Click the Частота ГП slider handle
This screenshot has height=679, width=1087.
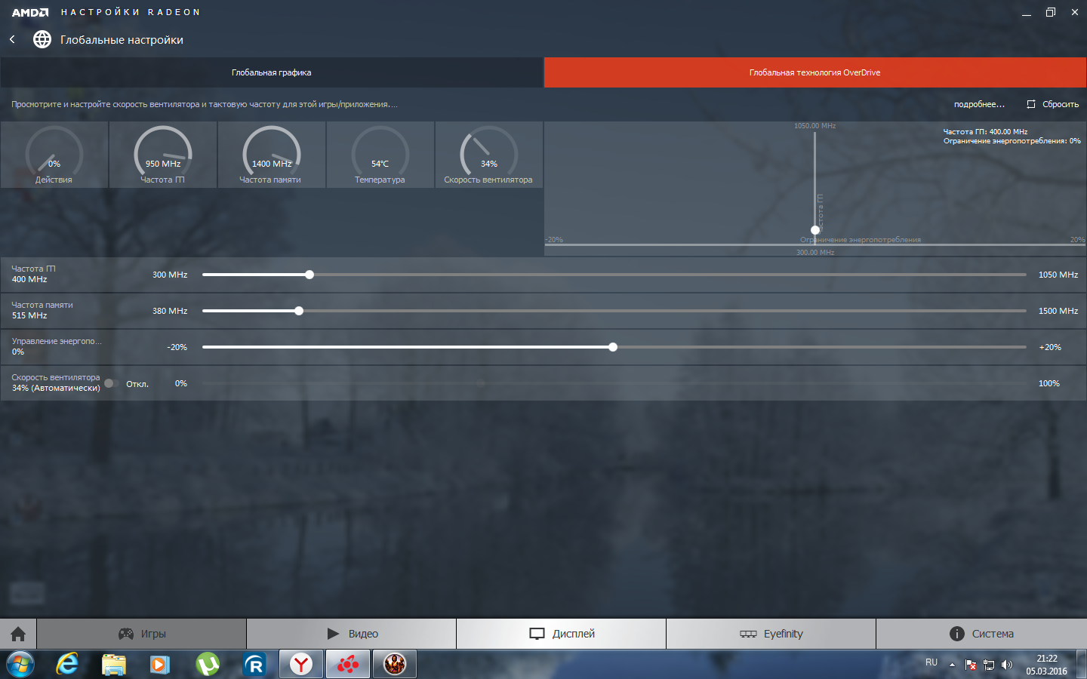tap(309, 275)
